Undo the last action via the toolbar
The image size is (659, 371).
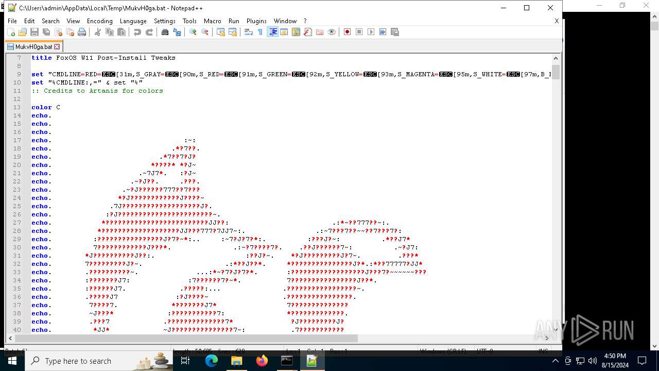point(137,32)
